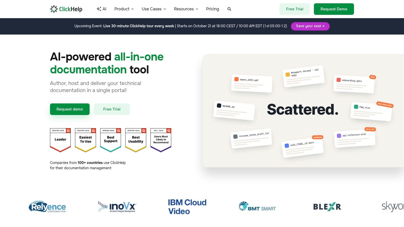
Task: Click the green Request demo hero button
Action: [x=70, y=109]
